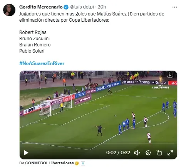Click Gordito Mercenario display name
Image resolution: width=181 pixels, height=167 pixels.
point(41,7)
